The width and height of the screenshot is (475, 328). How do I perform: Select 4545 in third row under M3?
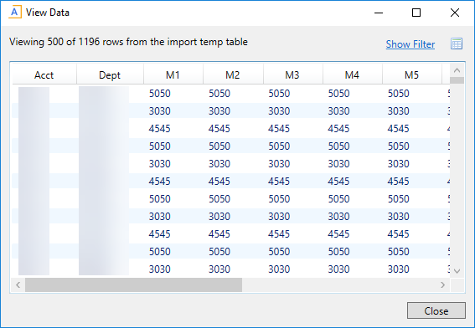coord(279,129)
